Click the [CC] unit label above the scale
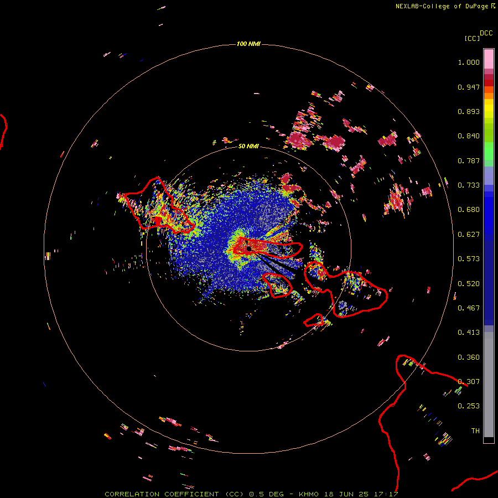498x498 pixels. coord(472,38)
